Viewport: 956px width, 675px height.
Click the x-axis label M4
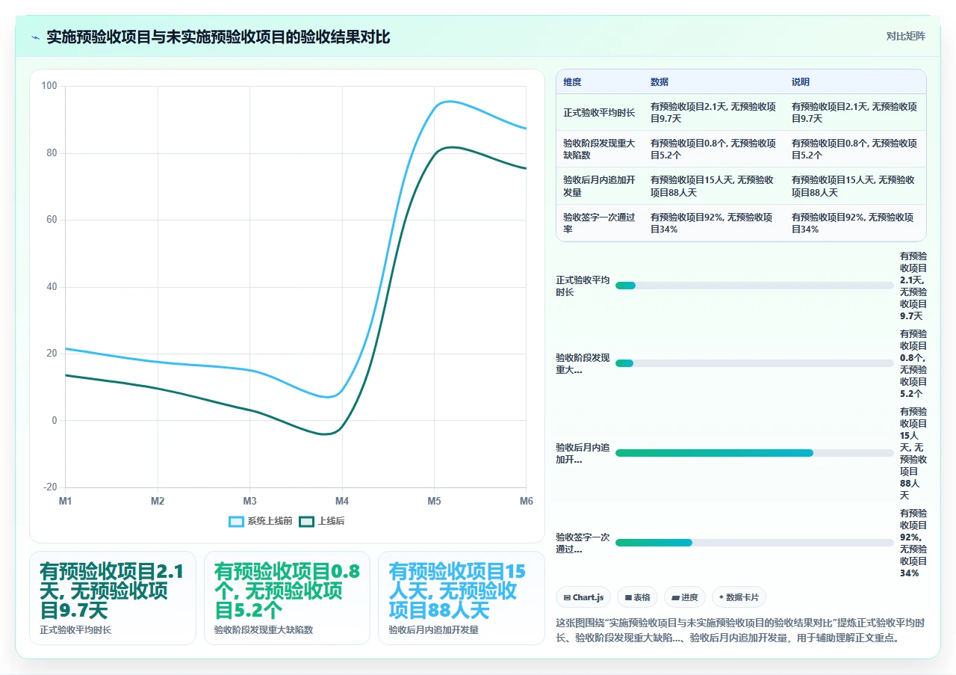342,501
